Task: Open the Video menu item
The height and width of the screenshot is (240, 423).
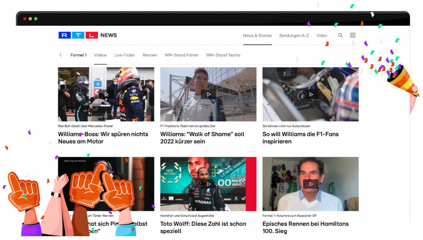Action: click(321, 36)
